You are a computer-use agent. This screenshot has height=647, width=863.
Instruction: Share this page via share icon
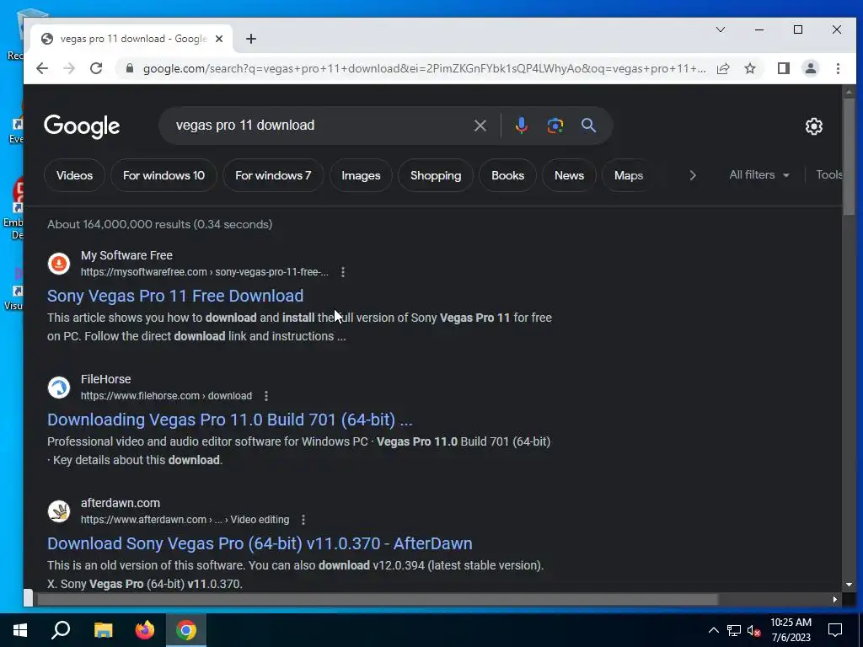coord(723,68)
